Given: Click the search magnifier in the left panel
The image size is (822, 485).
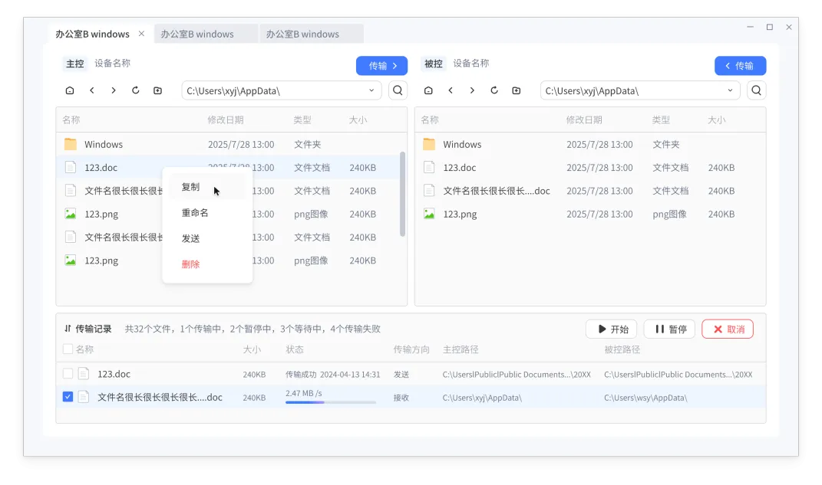Looking at the screenshot, I should point(398,90).
